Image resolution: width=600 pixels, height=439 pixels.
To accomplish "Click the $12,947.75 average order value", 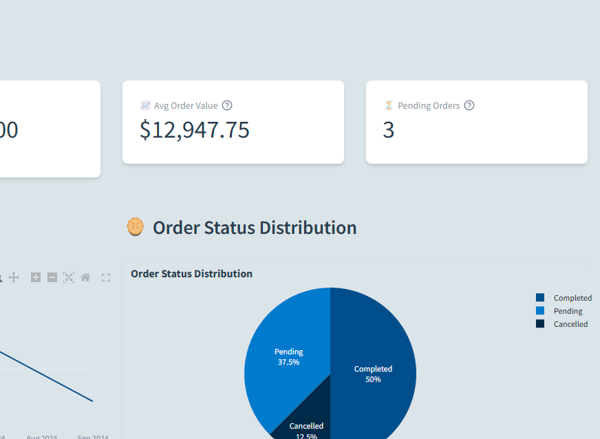I will 195,129.
